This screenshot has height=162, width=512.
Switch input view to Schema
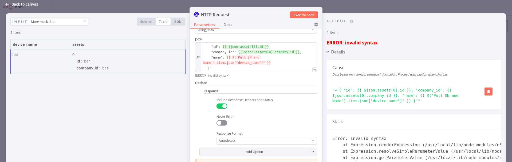(146, 22)
